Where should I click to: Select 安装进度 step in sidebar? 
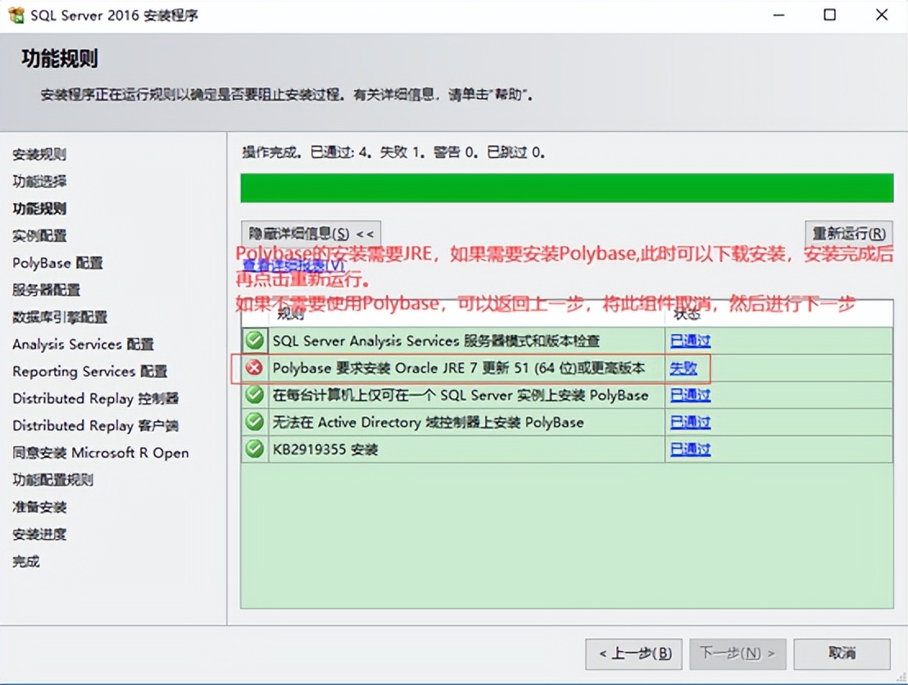[x=39, y=534]
